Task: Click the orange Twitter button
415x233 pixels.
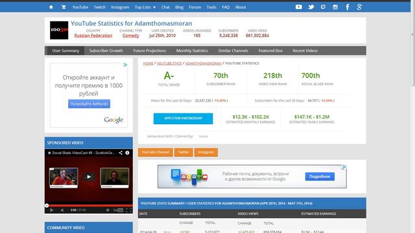Action: (184, 152)
